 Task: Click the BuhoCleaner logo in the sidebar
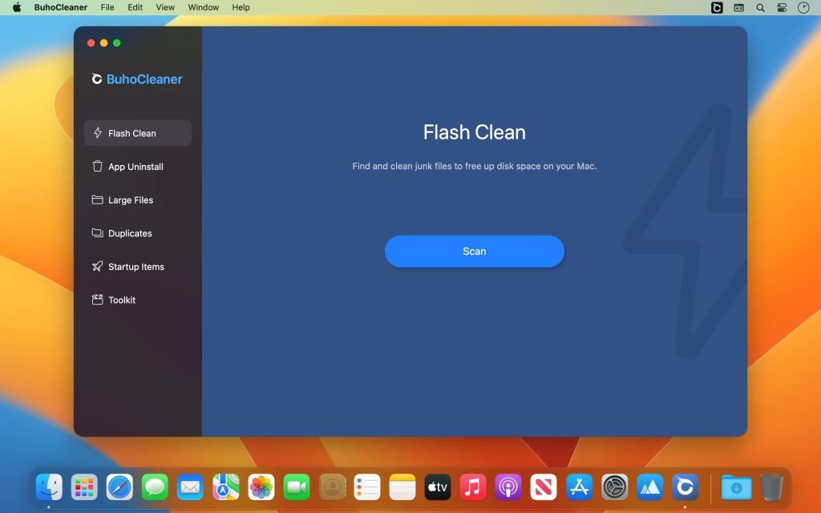136,79
